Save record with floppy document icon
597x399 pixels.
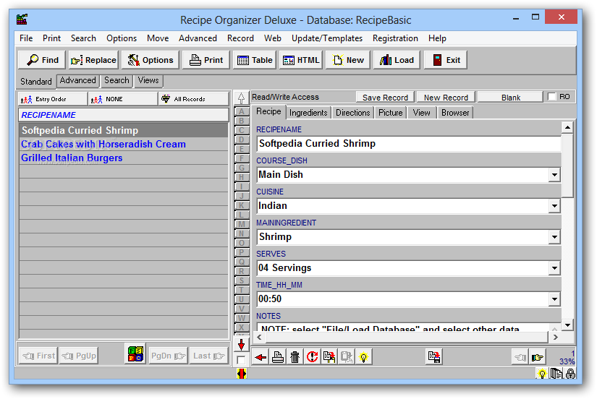pyautogui.click(x=433, y=357)
